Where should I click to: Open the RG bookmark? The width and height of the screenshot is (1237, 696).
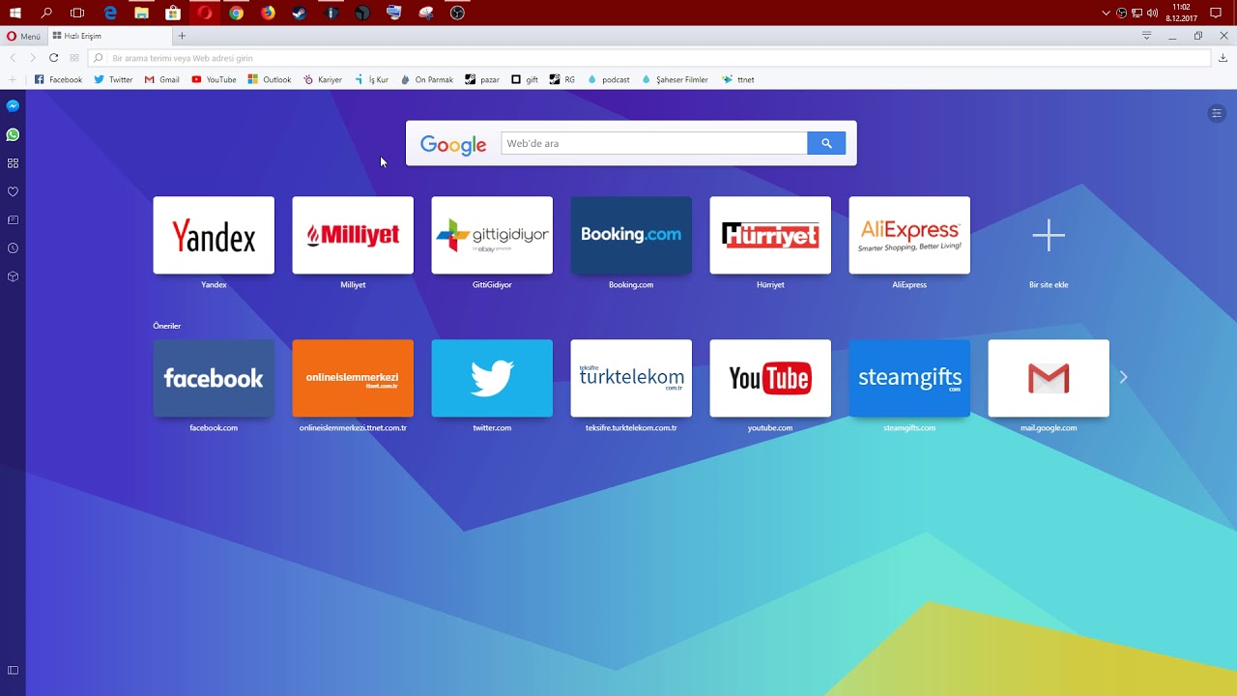pyautogui.click(x=562, y=79)
